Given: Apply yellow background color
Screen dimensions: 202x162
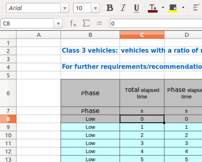Looking at the screenshot, I should [x=173, y=8].
